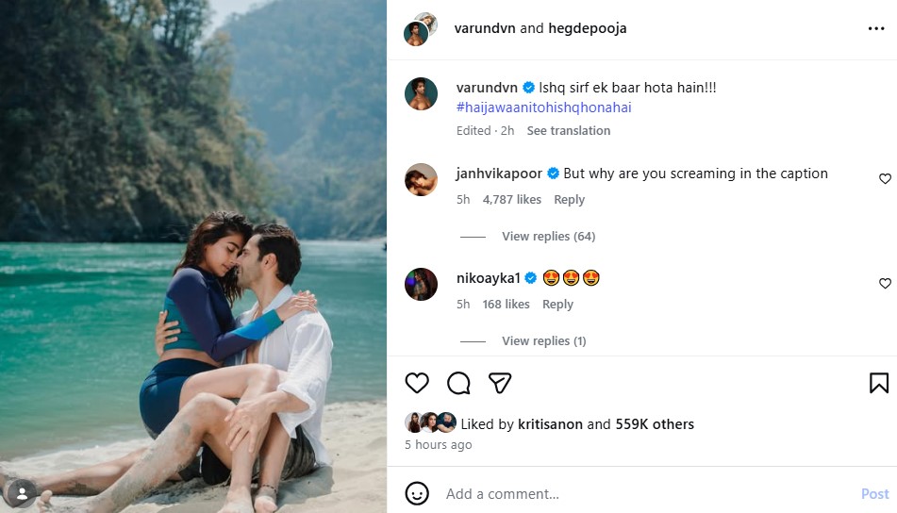Save post using the bookmark icon
This screenshot has width=897, height=513.
pos(878,383)
